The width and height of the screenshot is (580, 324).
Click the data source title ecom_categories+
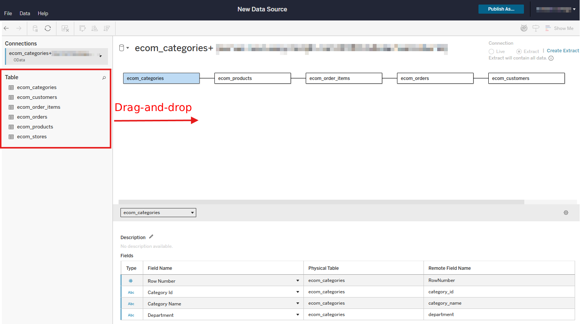coord(174,48)
